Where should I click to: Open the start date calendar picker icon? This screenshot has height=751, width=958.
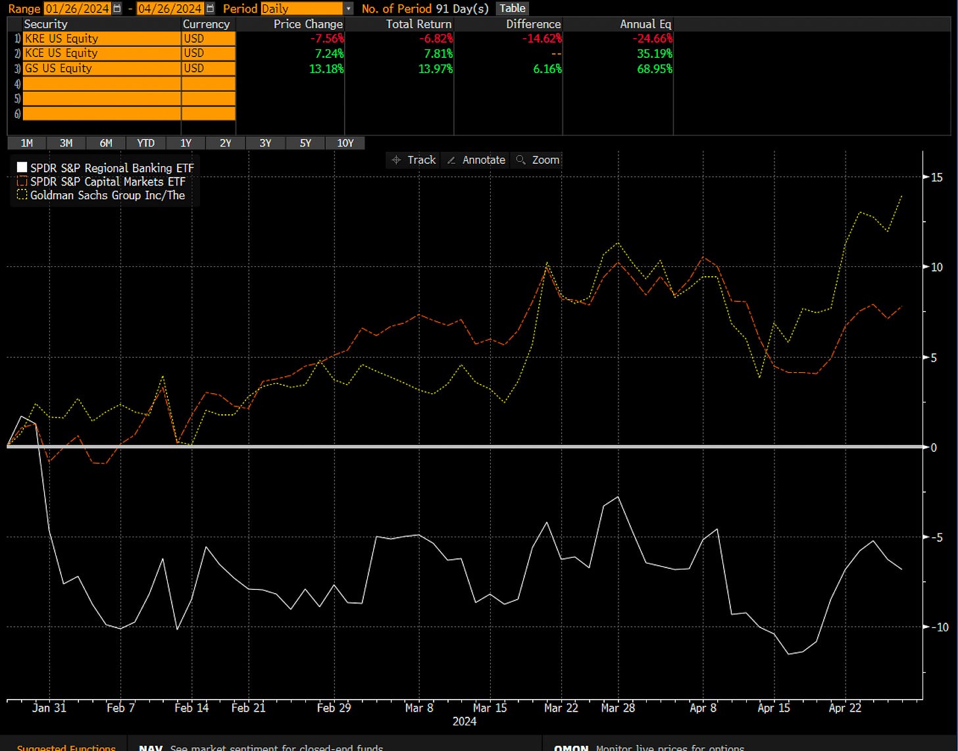pyautogui.click(x=117, y=9)
